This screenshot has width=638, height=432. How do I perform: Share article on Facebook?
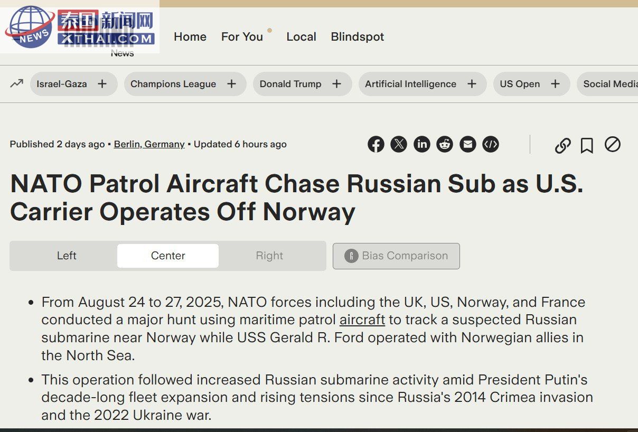click(x=376, y=144)
